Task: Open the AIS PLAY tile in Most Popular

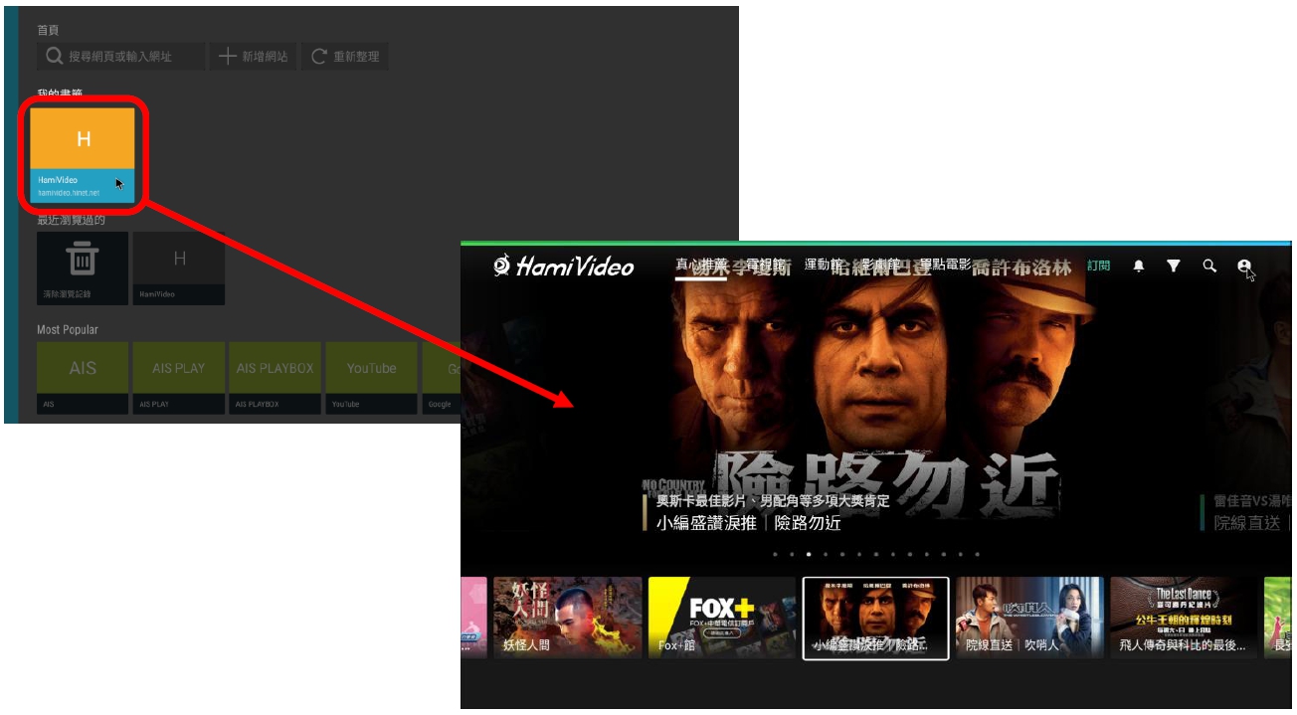Action: tap(179, 378)
